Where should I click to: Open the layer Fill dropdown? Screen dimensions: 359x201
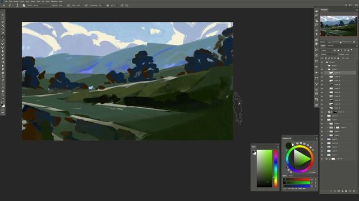(347, 58)
